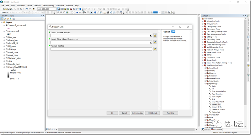This screenshot has width=251, height=135.
Task: Open the Geoprocessing menu
Action: (x=48, y=5)
